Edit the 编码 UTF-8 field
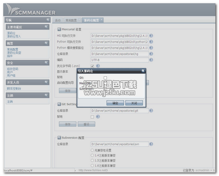The width and height of the screenshot is (219, 176). 120,60
